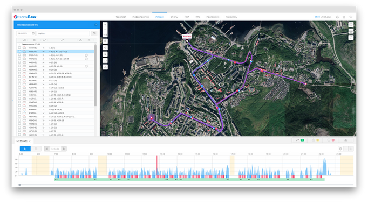Click the map print tool icon
Image resolution: width=368 pixels, height=204 pixels.
(105, 41)
